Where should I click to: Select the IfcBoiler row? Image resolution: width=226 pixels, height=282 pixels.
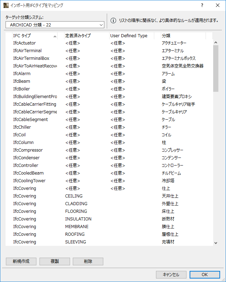(109, 89)
